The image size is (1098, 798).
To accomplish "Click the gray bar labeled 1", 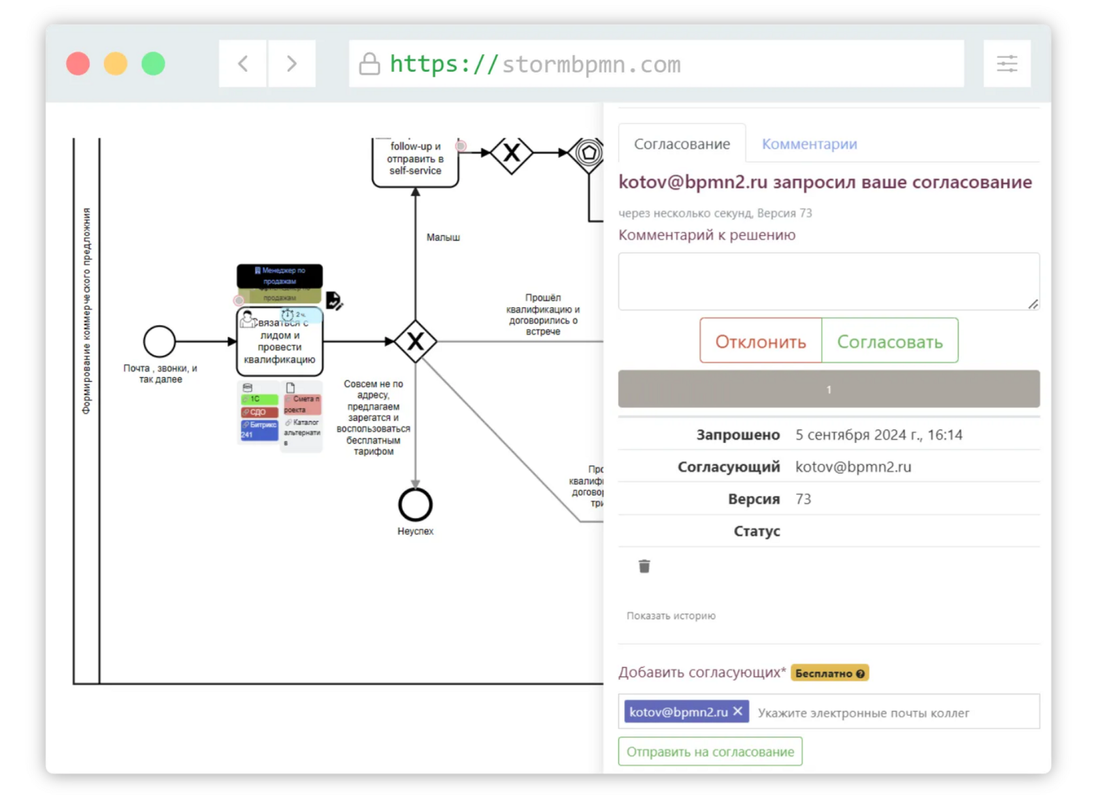I will [x=829, y=390].
